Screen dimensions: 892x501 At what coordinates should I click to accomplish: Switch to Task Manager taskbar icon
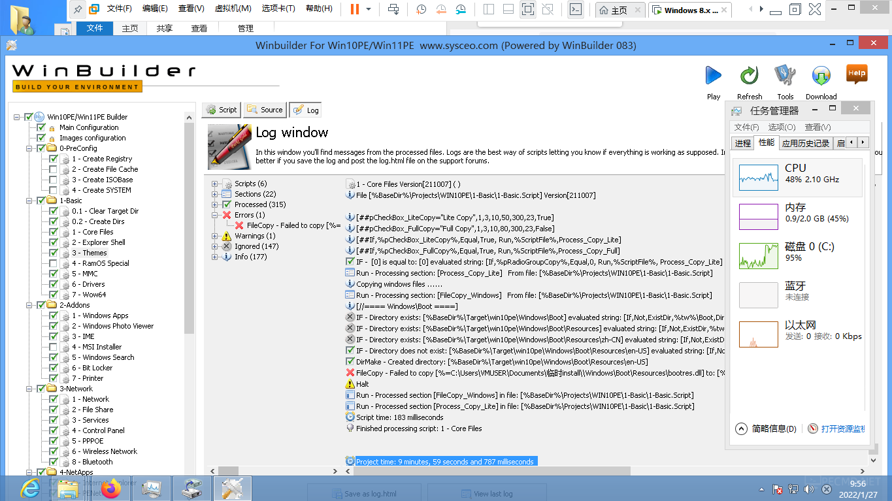click(152, 488)
